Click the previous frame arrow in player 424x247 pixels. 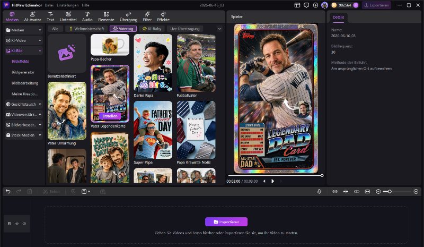264,181
